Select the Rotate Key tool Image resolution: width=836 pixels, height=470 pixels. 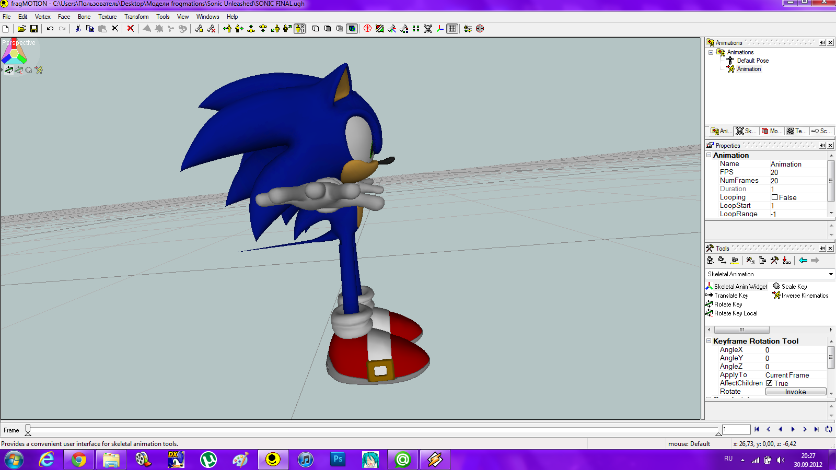[724, 304]
